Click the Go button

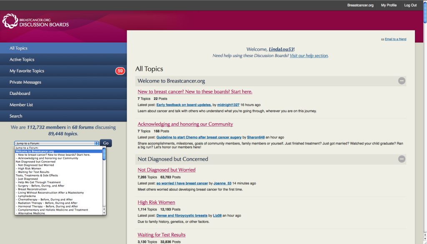coord(105,143)
